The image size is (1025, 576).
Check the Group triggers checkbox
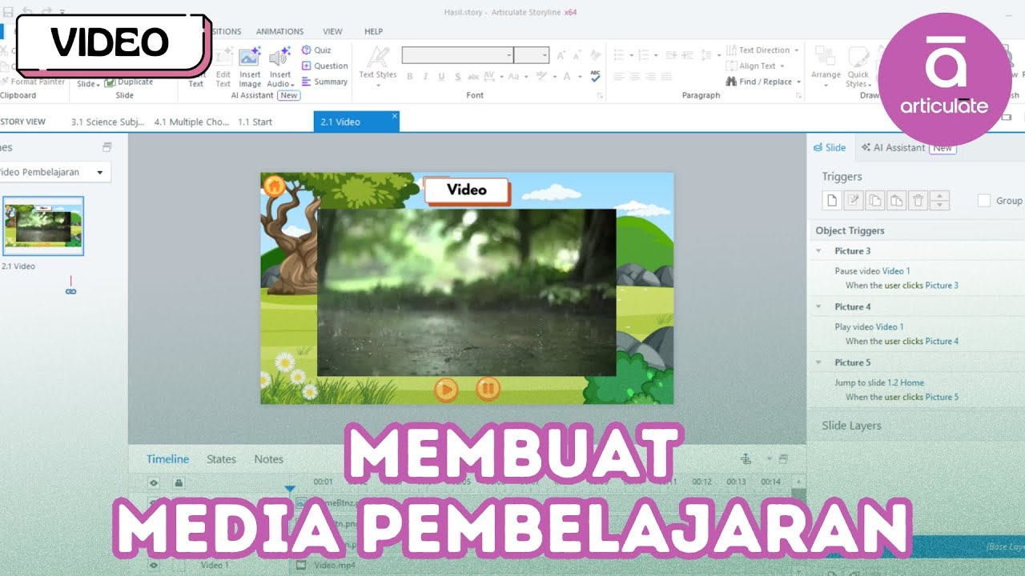[x=984, y=201]
